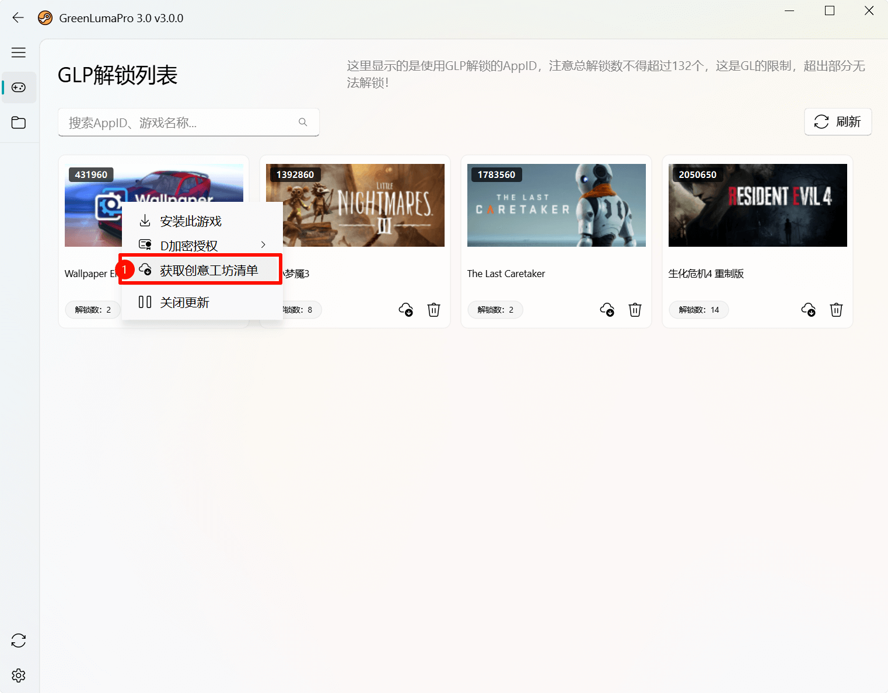888x693 pixels.
Task: Click the back arrow in the title bar
Action: pos(18,17)
